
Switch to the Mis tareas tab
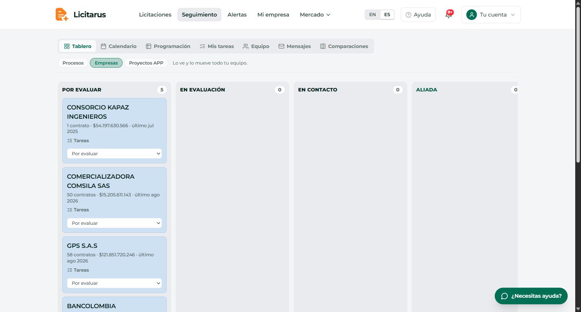(217, 46)
